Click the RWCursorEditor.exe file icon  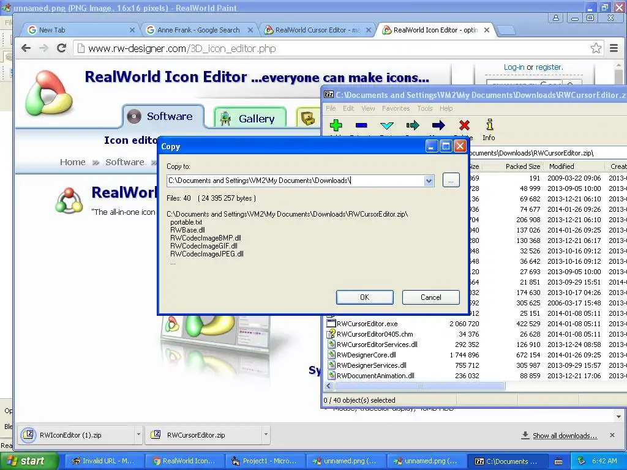(331, 324)
